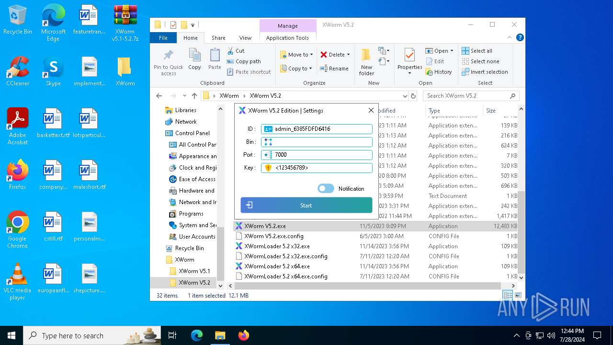
Task: Open the address bar history dropdown
Action: (405, 96)
